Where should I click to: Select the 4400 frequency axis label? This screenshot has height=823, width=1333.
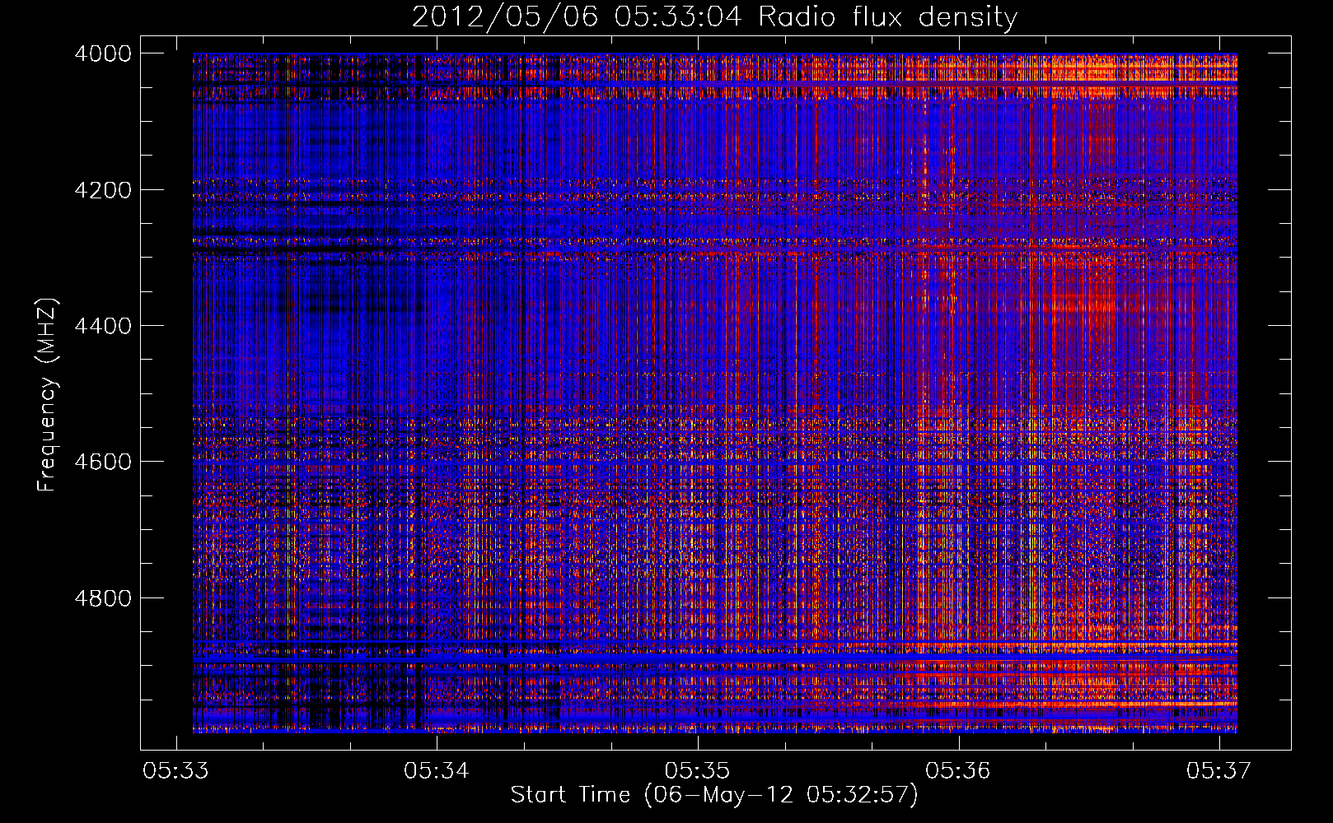pyautogui.click(x=103, y=326)
